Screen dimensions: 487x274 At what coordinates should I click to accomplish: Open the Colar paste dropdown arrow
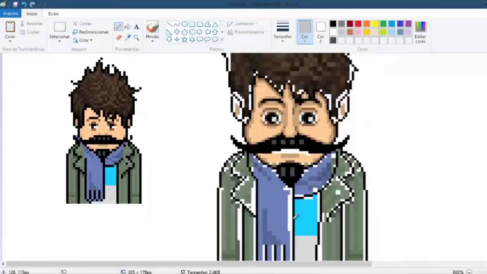[x=10, y=41]
